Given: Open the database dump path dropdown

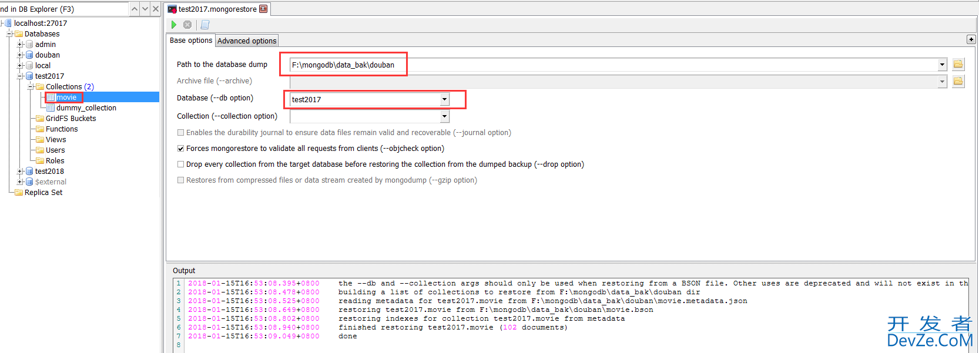Looking at the screenshot, I should (942, 65).
